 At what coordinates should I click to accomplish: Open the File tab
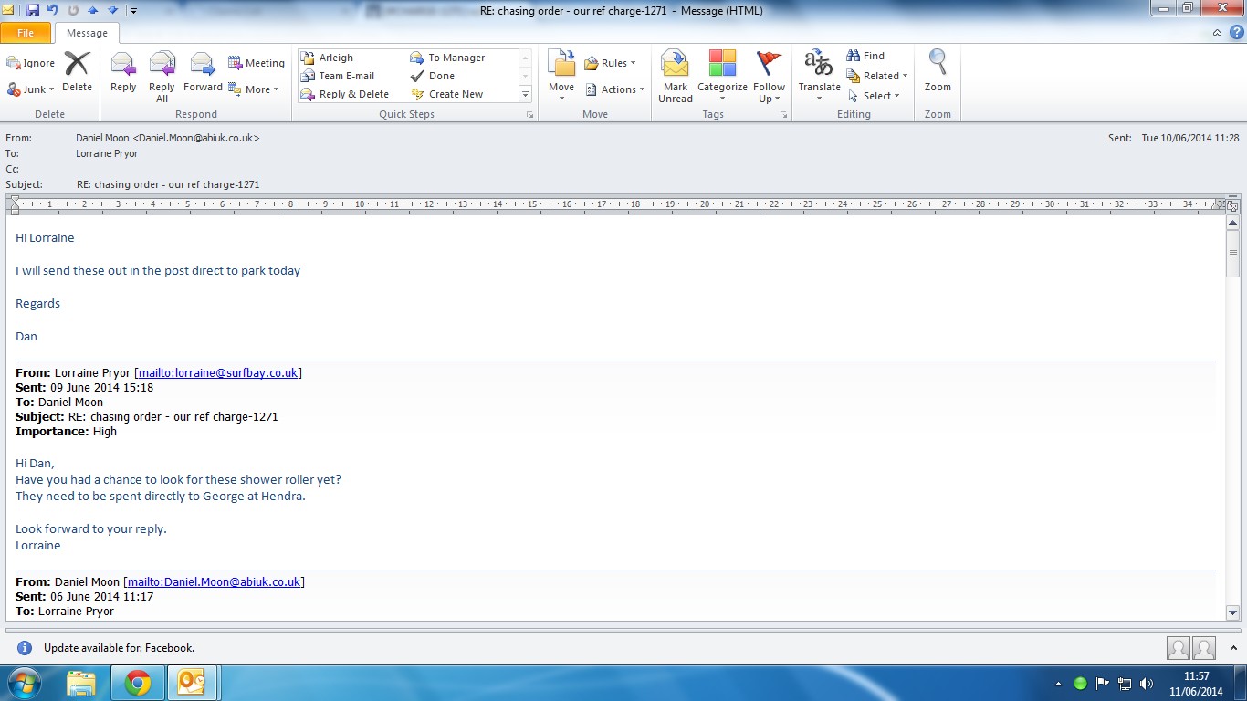click(26, 33)
